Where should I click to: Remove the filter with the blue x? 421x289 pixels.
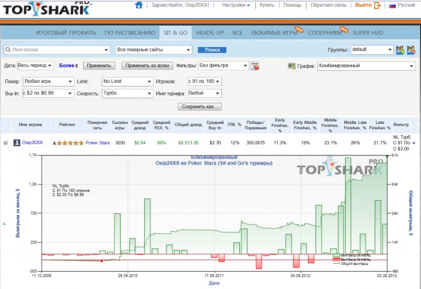coord(414,143)
